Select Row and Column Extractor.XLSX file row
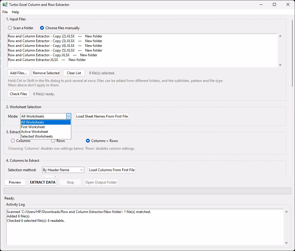295x251 pixels. (x=47, y=60)
